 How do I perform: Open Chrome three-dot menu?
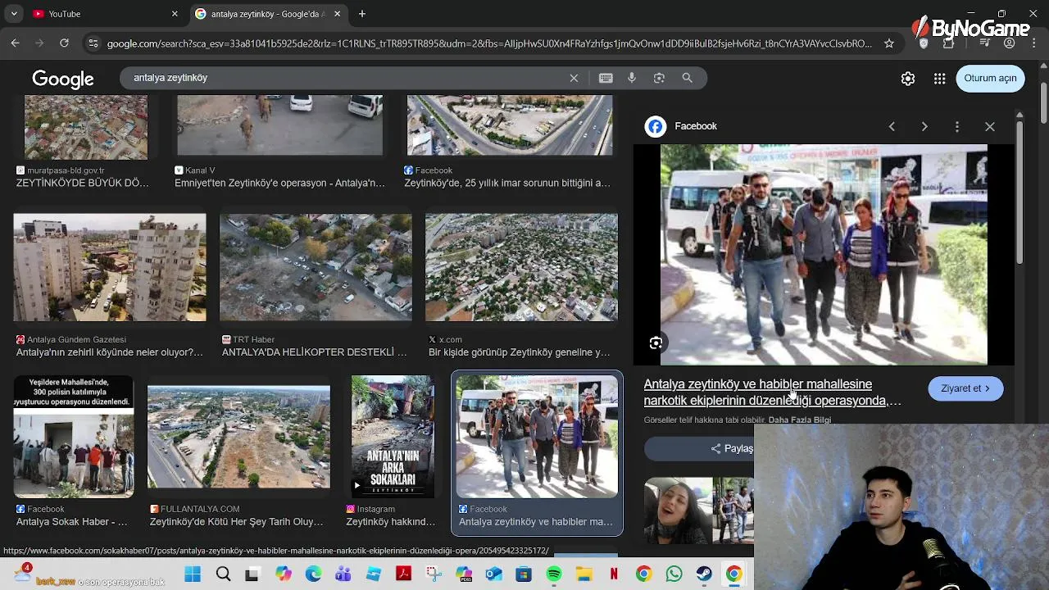point(1033,43)
